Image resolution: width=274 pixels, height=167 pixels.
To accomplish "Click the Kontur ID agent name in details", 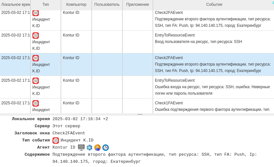I will pos(64,148).
